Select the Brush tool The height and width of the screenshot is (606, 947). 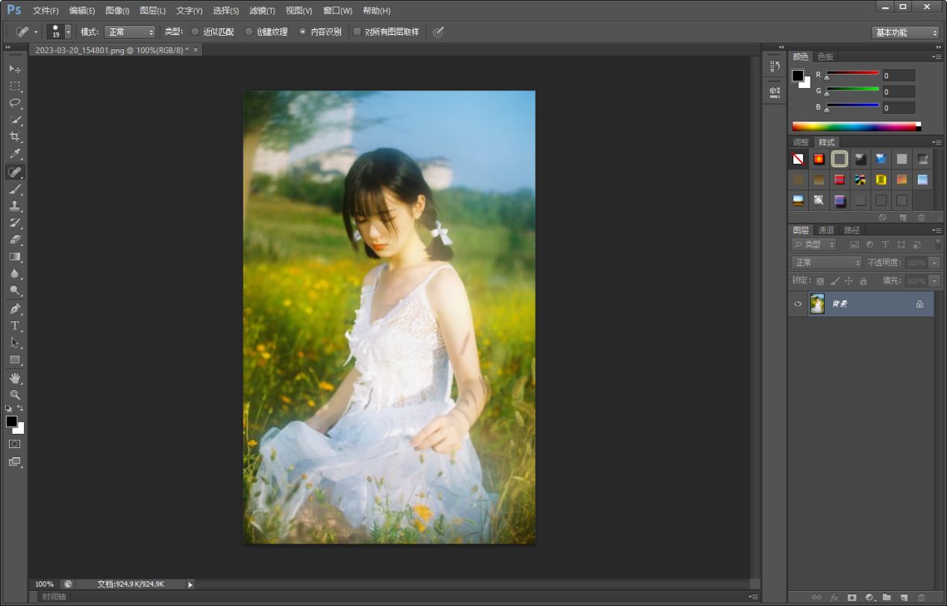point(14,189)
